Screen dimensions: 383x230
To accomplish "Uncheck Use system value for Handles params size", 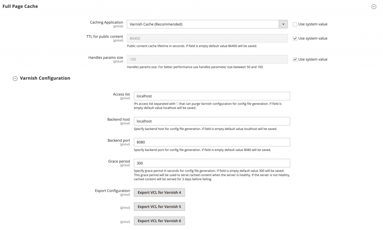I will (295, 59).
